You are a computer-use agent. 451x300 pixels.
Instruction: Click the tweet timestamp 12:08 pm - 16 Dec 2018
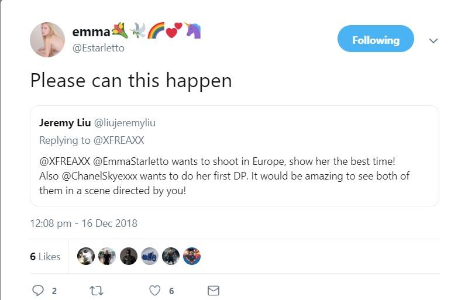(84, 223)
